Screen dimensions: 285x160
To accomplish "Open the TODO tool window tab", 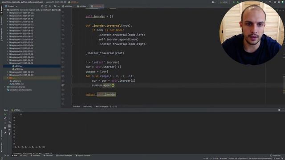I will (x=24, y=156).
